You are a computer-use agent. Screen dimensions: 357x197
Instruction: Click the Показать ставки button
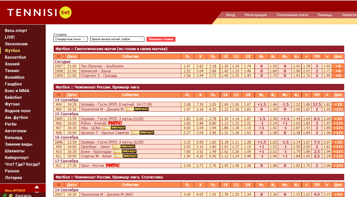click(161, 39)
